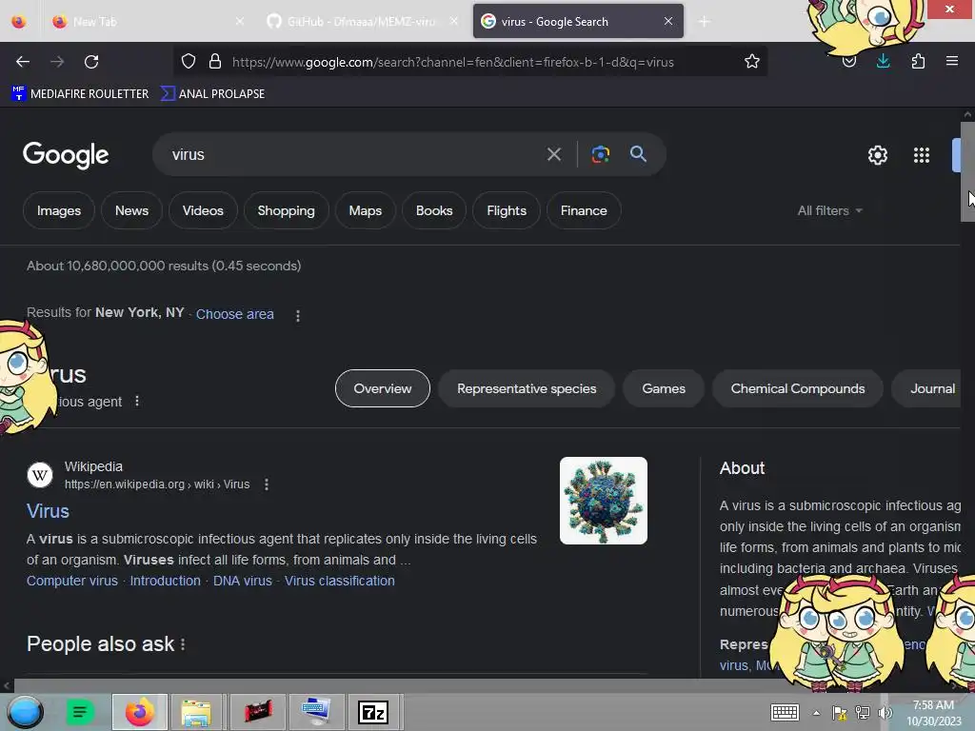Select the Overview chip
Image resolution: width=975 pixels, height=731 pixels.
click(x=383, y=388)
